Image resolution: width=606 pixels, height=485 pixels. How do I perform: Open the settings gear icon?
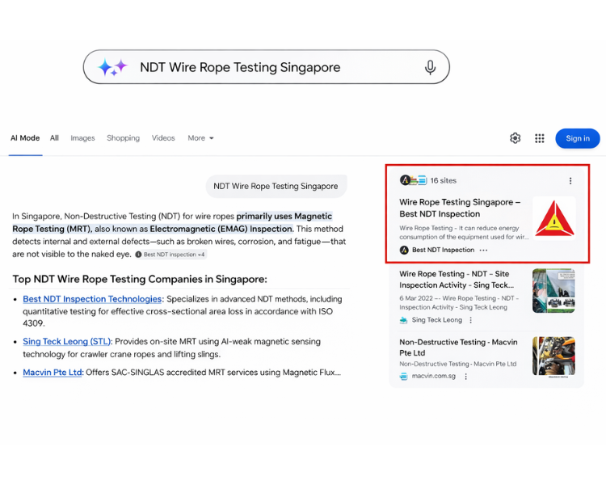(x=515, y=138)
